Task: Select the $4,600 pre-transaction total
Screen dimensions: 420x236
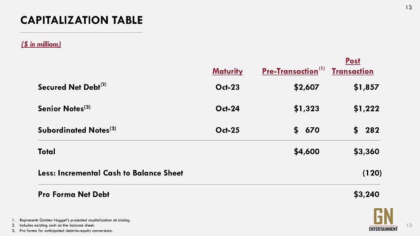Action: [x=306, y=152]
